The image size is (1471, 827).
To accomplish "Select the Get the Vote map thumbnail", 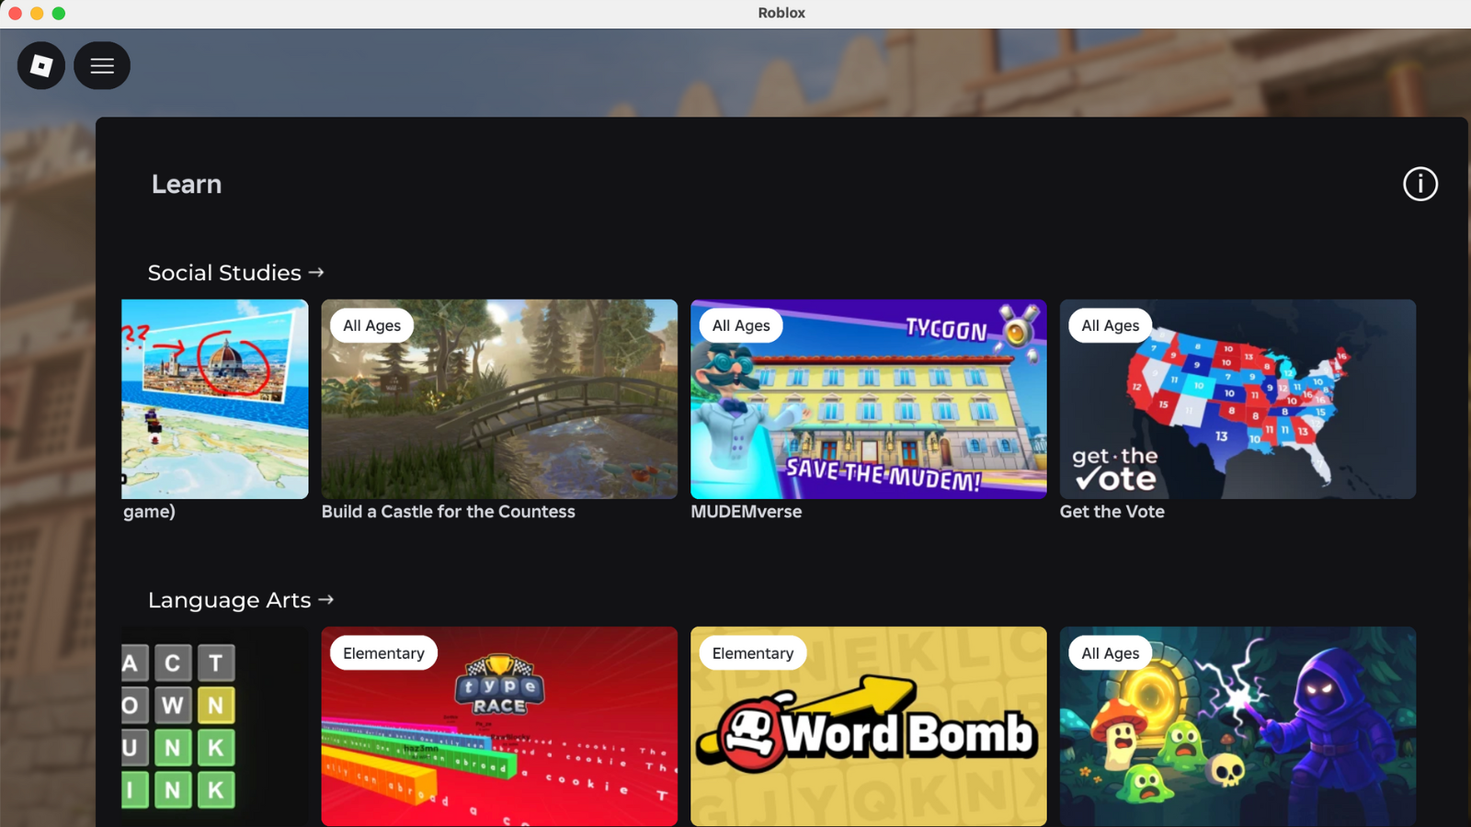I will point(1237,399).
